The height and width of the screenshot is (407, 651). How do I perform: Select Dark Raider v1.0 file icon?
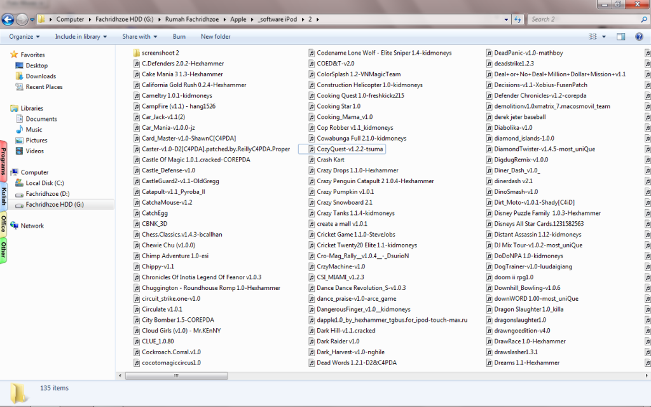click(x=312, y=341)
